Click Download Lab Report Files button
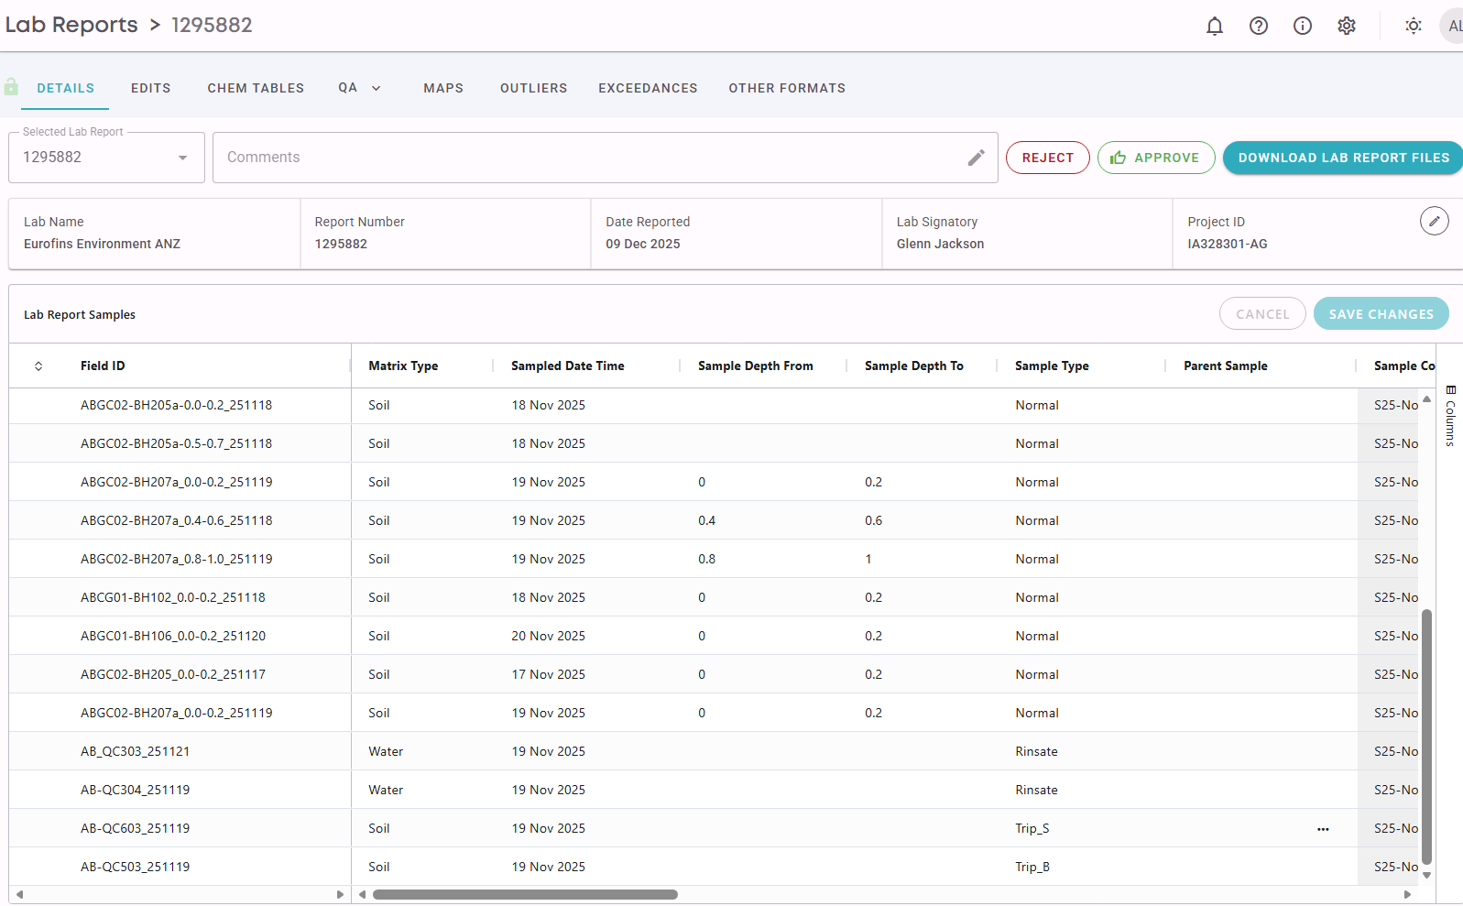1463x906 pixels. pos(1343,158)
